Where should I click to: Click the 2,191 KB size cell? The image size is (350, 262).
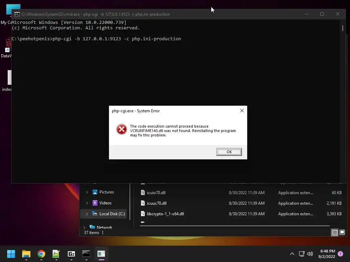(x=334, y=203)
